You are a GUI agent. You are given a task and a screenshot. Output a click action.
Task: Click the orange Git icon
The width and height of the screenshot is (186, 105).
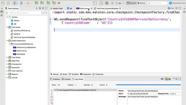click(28, 3)
